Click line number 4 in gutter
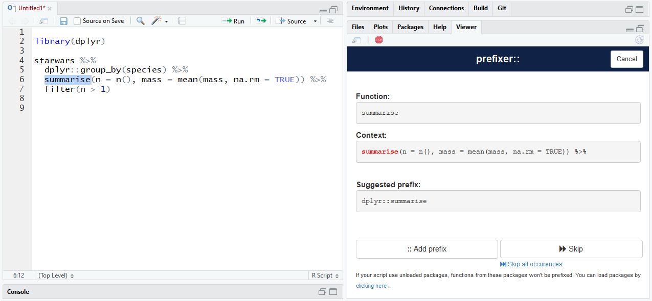 (x=21, y=60)
